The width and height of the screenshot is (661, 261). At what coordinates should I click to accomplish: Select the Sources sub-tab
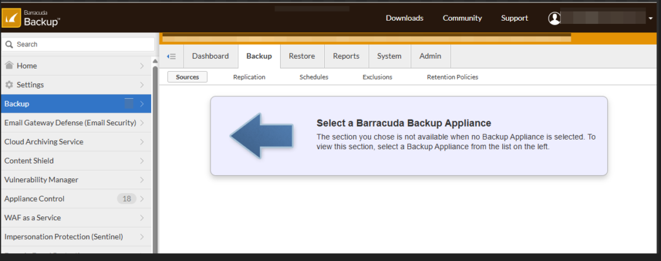[x=187, y=77]
